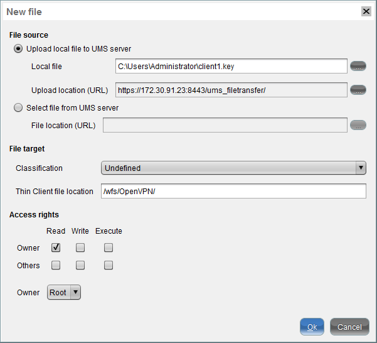This screenshot has height=343, width=377.
Task: Click the File location URL field
Action: click(x=225, y=125)
